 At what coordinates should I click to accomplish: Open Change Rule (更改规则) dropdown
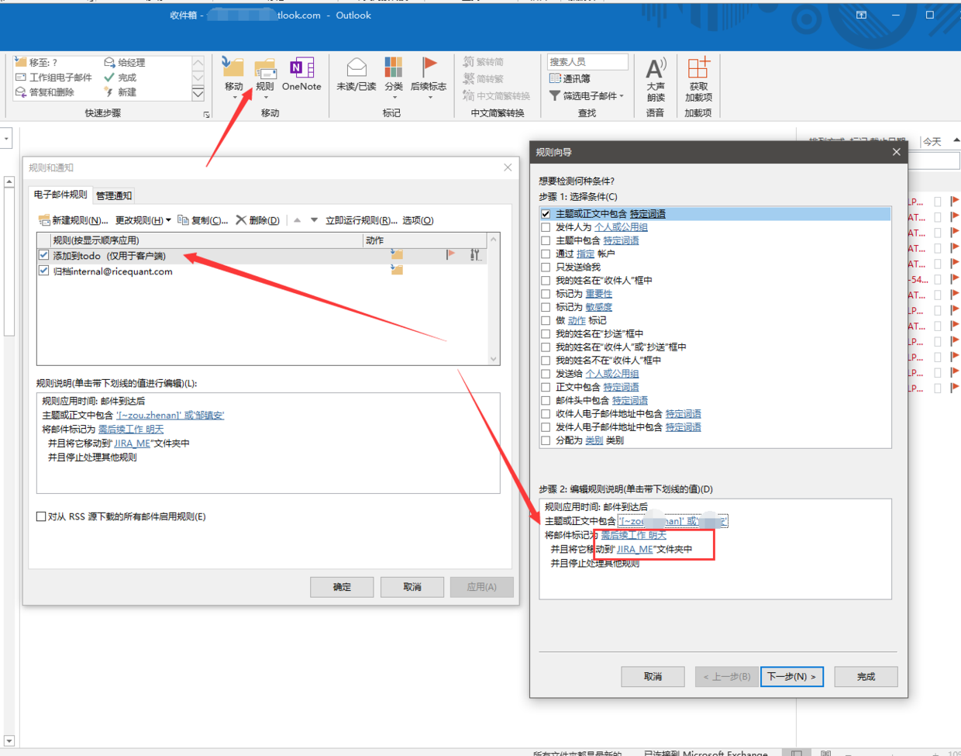click(x=143, y=220)
